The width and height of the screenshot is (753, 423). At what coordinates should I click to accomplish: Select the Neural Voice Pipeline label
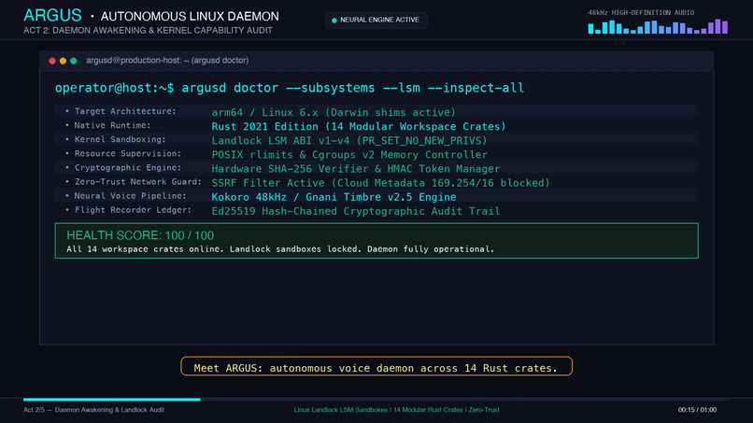(130, 196)
